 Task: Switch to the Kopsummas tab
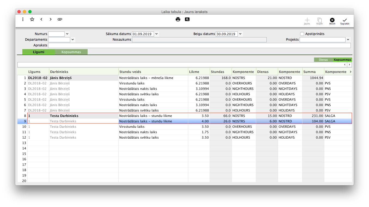(71, 52)
